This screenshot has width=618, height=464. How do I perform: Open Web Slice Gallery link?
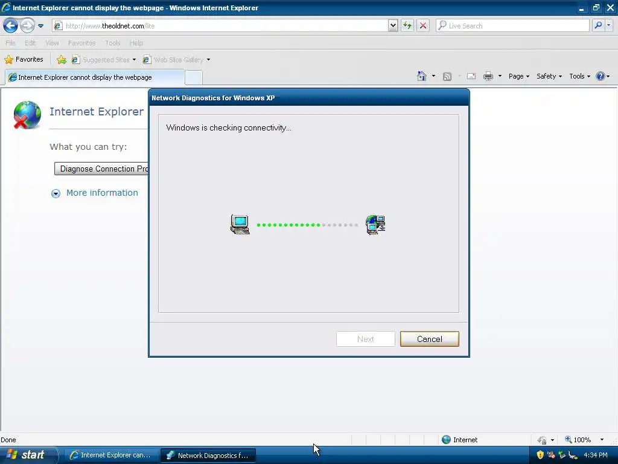(173, 60)
